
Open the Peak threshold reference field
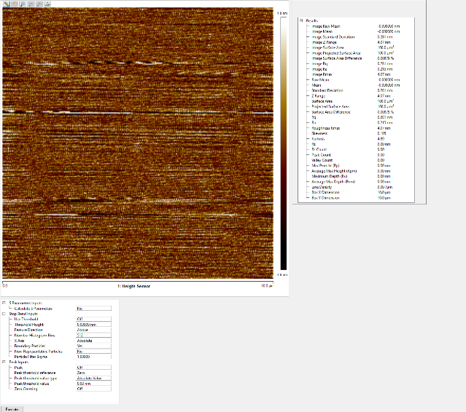point(93,373)
